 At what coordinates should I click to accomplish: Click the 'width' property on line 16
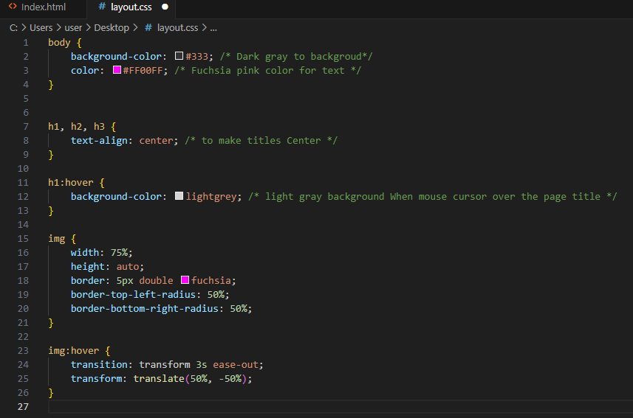(85, 253)
